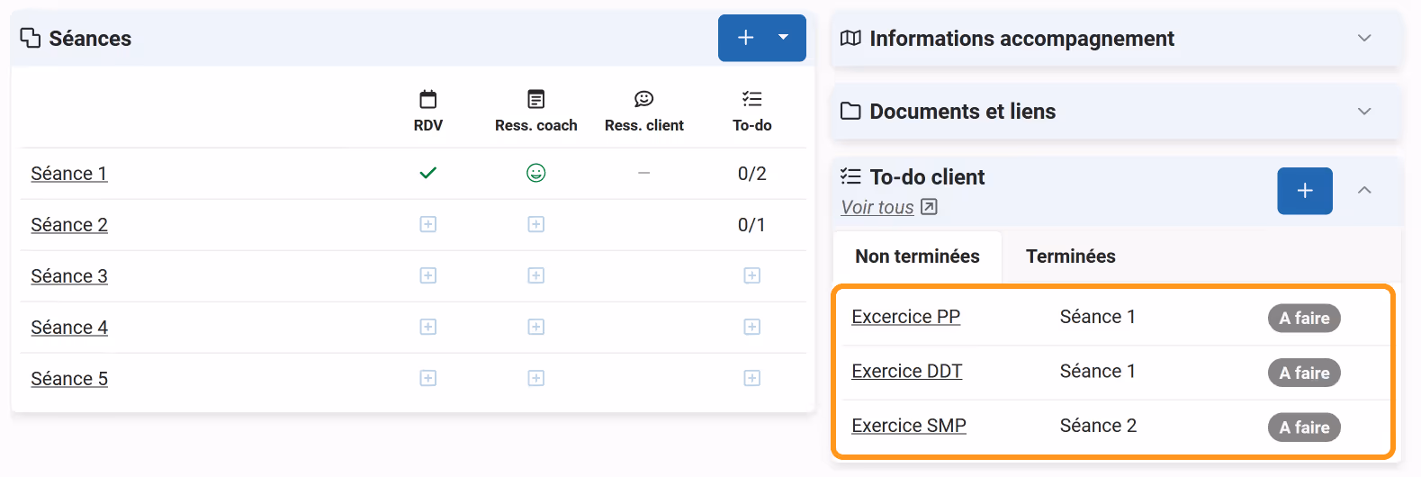Add RDV for Séance 3
The width and height of the screenshot is (1421, 477).
tap(428, 275)
